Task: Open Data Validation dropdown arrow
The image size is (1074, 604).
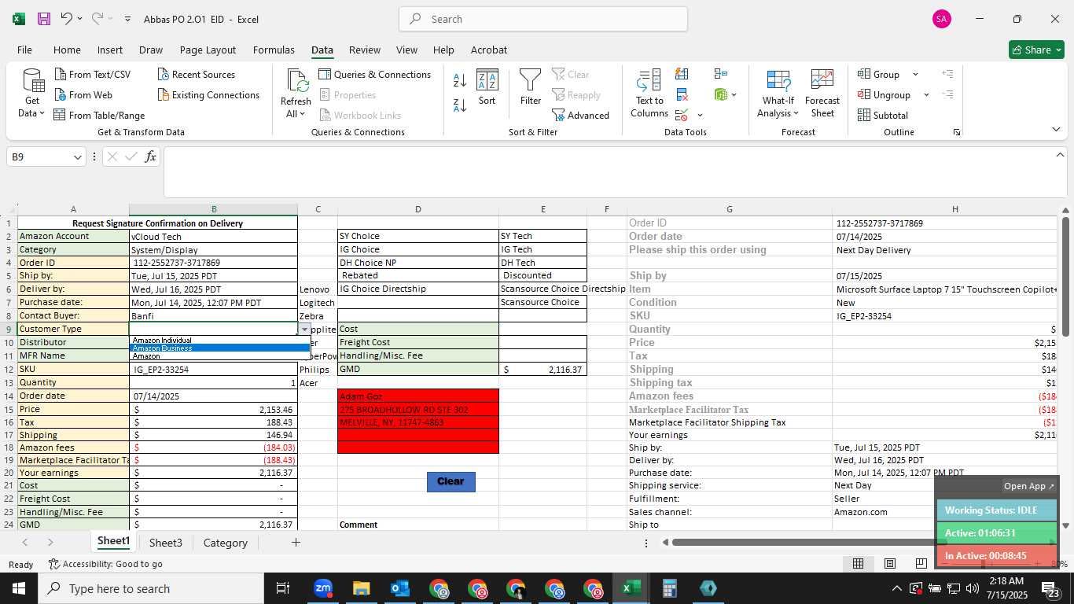Action: [700, 115]
